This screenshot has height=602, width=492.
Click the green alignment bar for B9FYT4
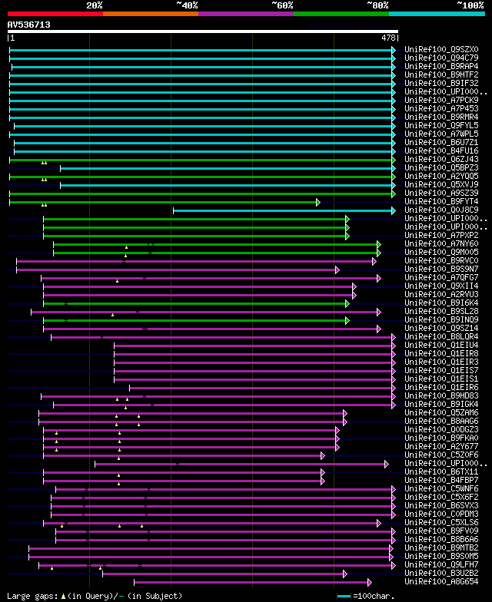[x=163, y=202]
